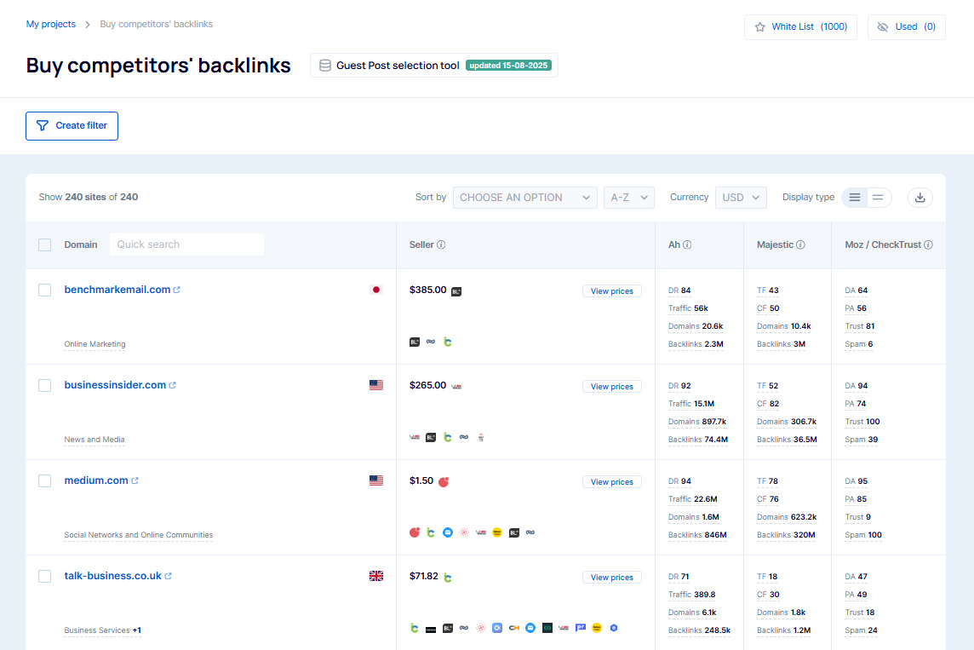The image size is (974, 650).
Task: Click the seller logo next to the $265.00 price
Action: pos(456,387)
